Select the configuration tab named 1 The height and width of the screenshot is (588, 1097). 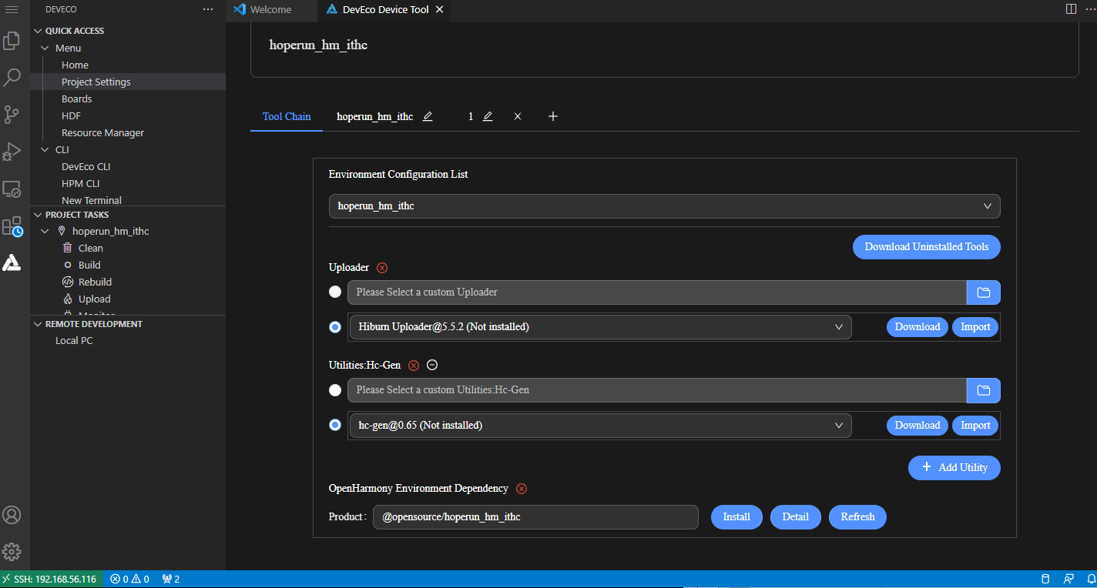click(x=471, y=116)
